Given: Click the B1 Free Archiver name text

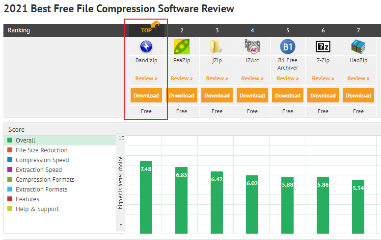Looking at the screenshot, I should [x=288, y=64].
